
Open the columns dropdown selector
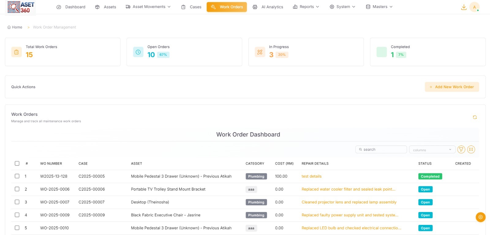coord(432,150)
